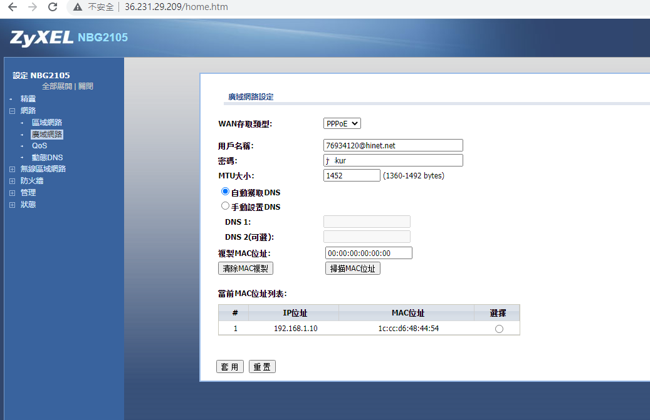Click the DNS 1 input field

(x=367, y=222)
